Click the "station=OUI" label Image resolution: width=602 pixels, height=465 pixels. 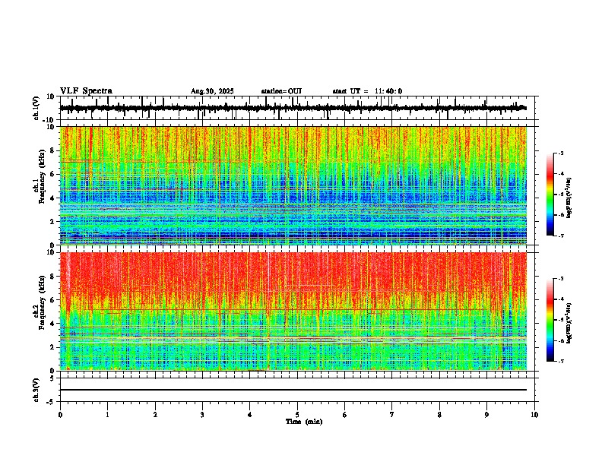[281, 91]
